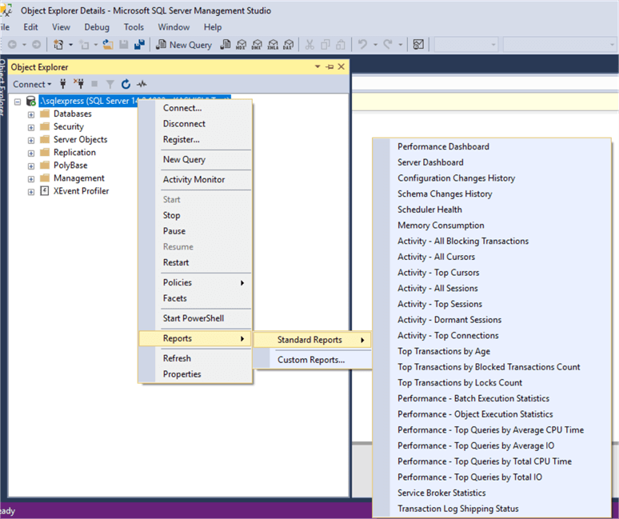Click the New Query toolbar button
This screenshot has height=519, width=619.
pos(184,45)
